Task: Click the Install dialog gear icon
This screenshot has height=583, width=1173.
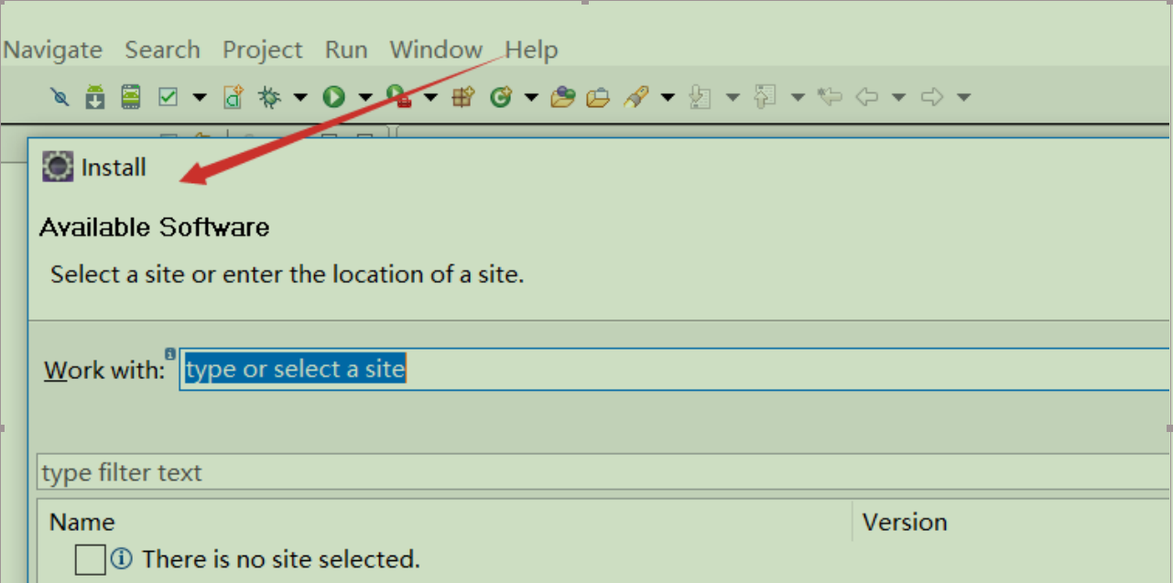Action: tap(58, 167)
